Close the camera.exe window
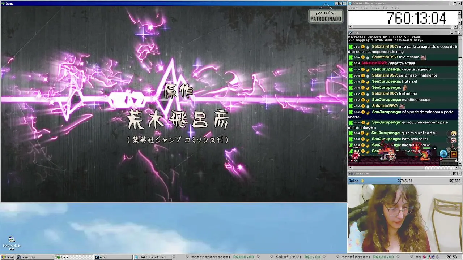The image size is (463, 260). click(460, 174)
